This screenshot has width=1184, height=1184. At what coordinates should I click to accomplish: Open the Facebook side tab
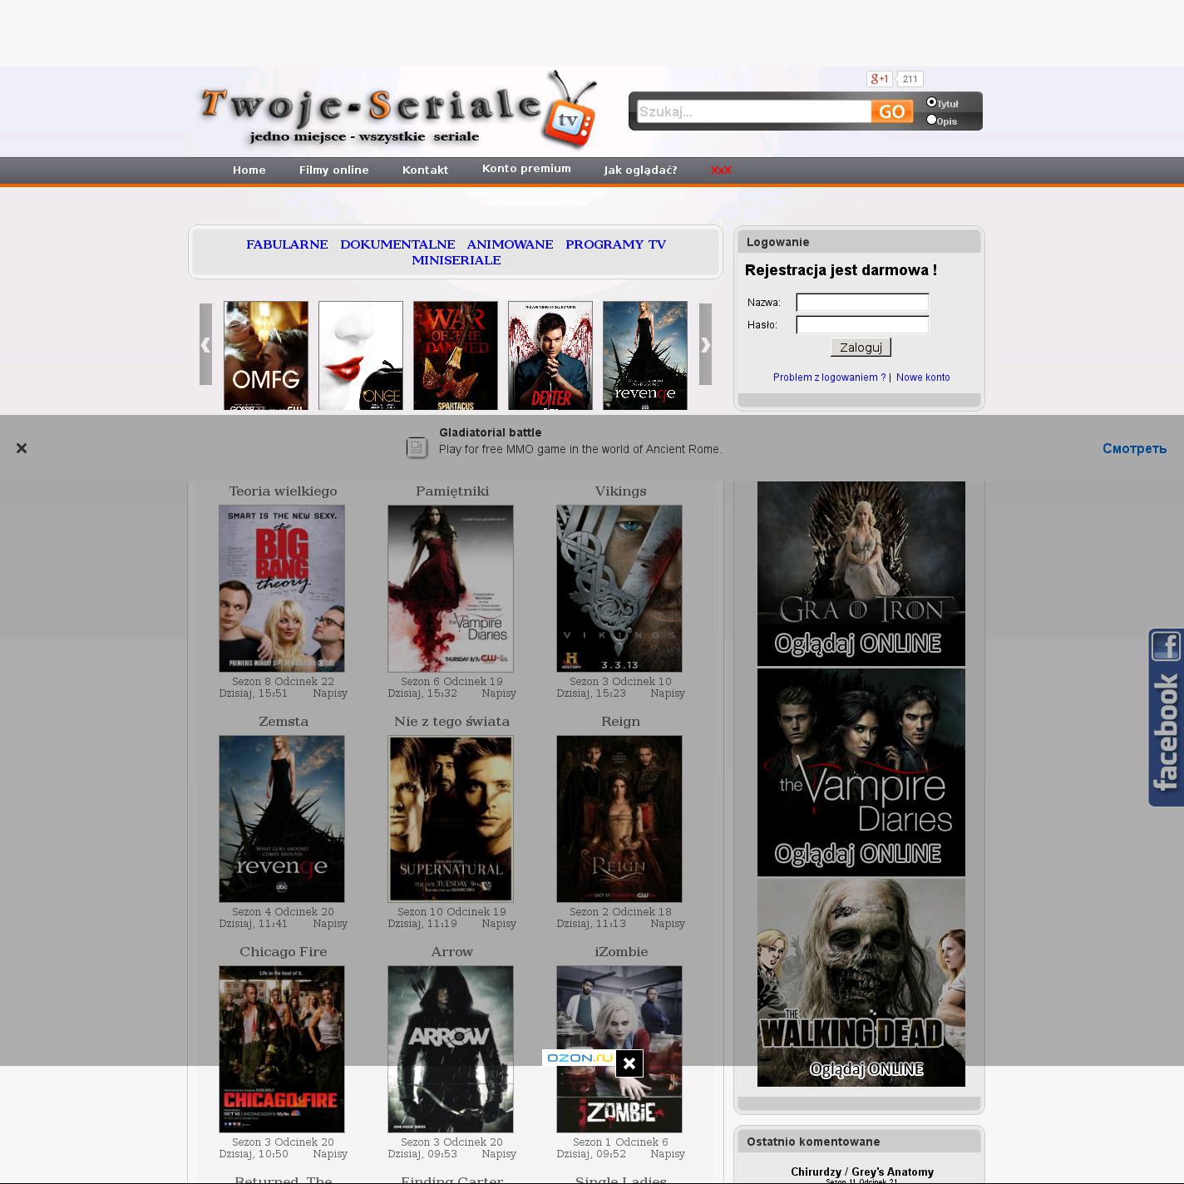(x=1166, y=718)
